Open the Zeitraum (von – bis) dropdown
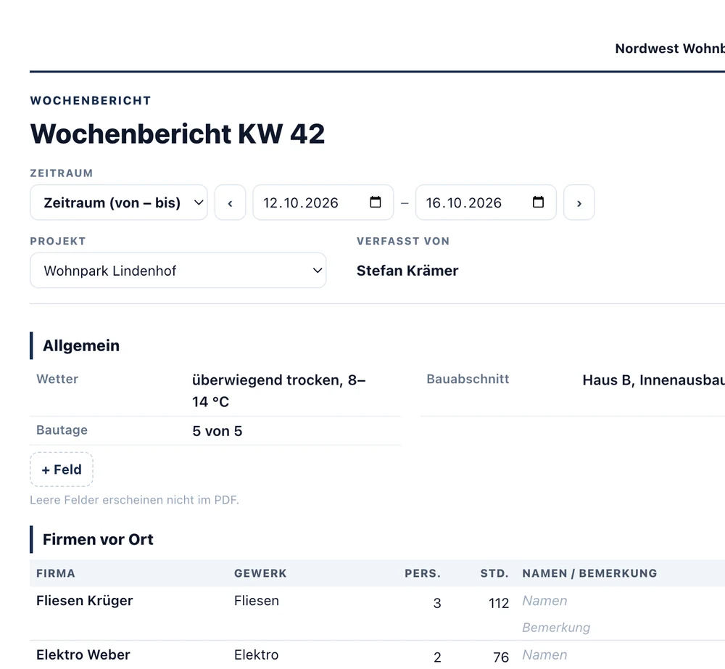Screen dimensions: 725x669 [119, 202]
